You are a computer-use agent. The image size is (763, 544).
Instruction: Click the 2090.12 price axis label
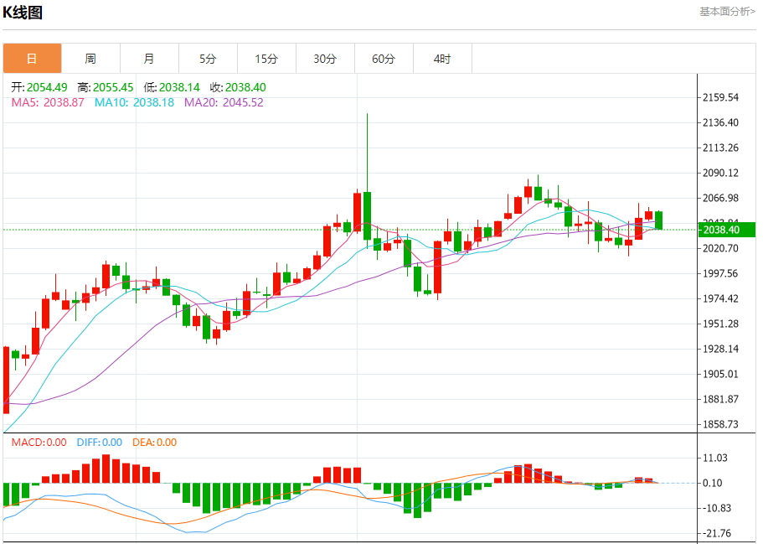point(720,173)
